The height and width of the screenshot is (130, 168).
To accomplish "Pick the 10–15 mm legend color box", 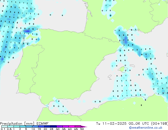I will point(35,127).
